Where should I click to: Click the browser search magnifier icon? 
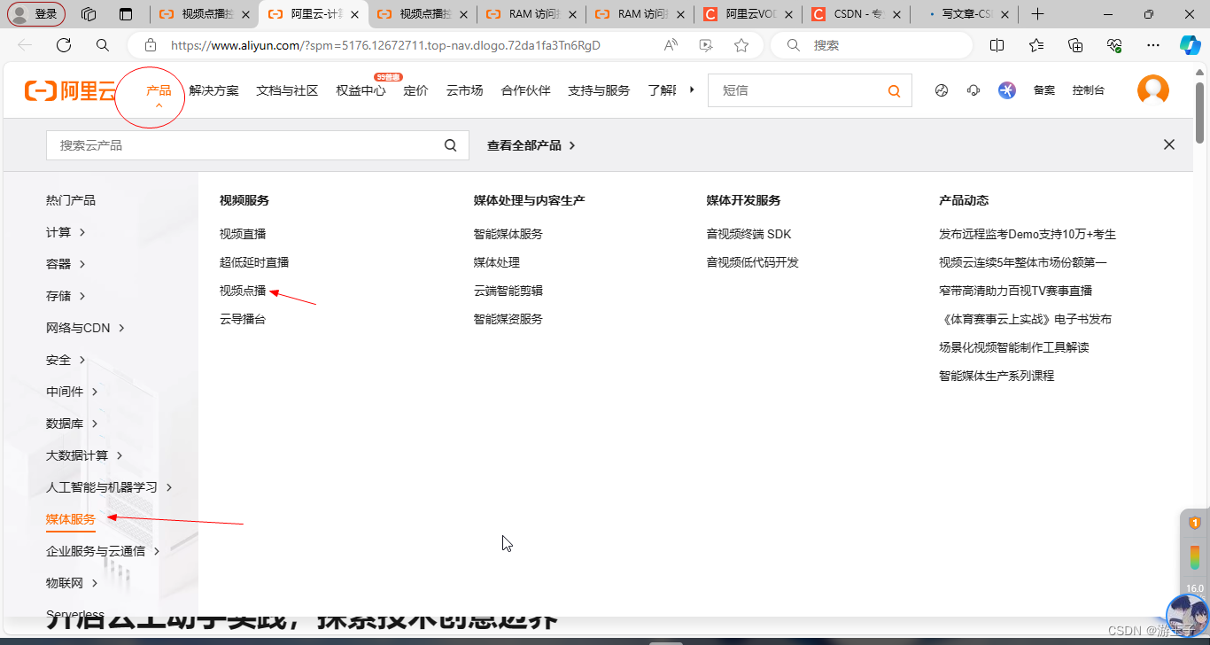(103, 45)
